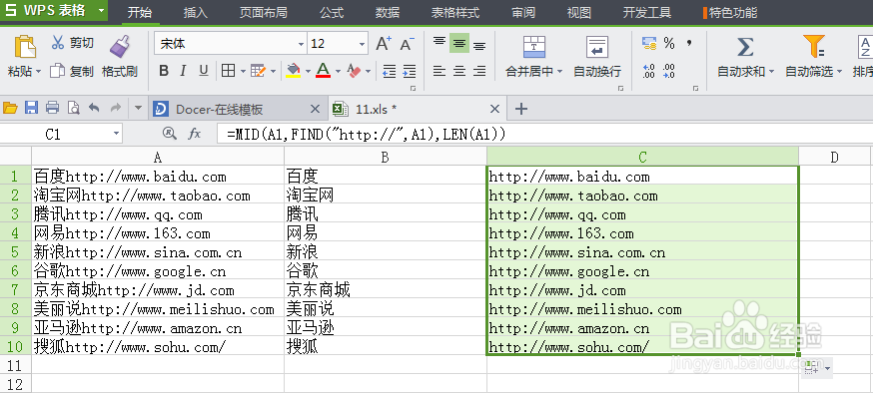Image resolution: width=873 pixels, height=393 pixels.
Task: Open the AutoFill options button
Action: click(x=816, y=367)
